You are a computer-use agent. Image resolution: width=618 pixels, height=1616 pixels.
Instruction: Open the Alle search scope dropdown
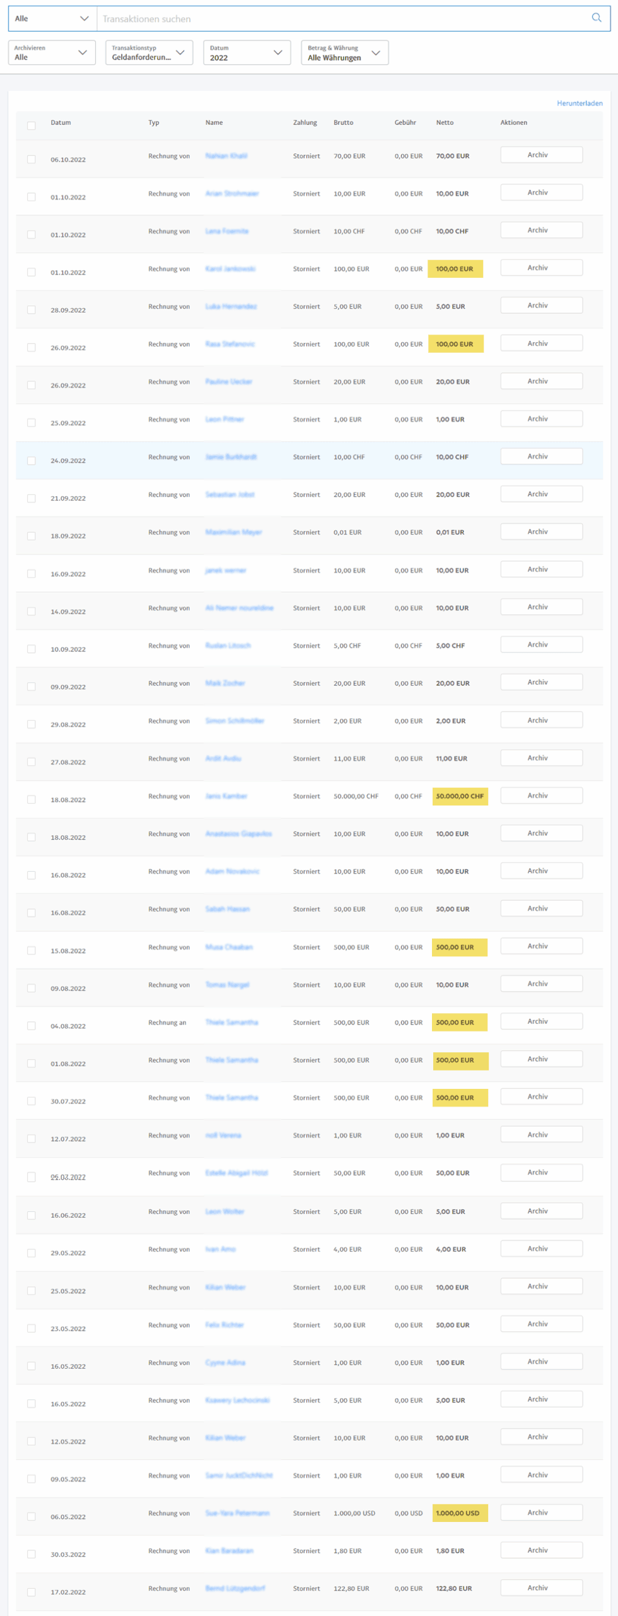click(x=52, y=19)
